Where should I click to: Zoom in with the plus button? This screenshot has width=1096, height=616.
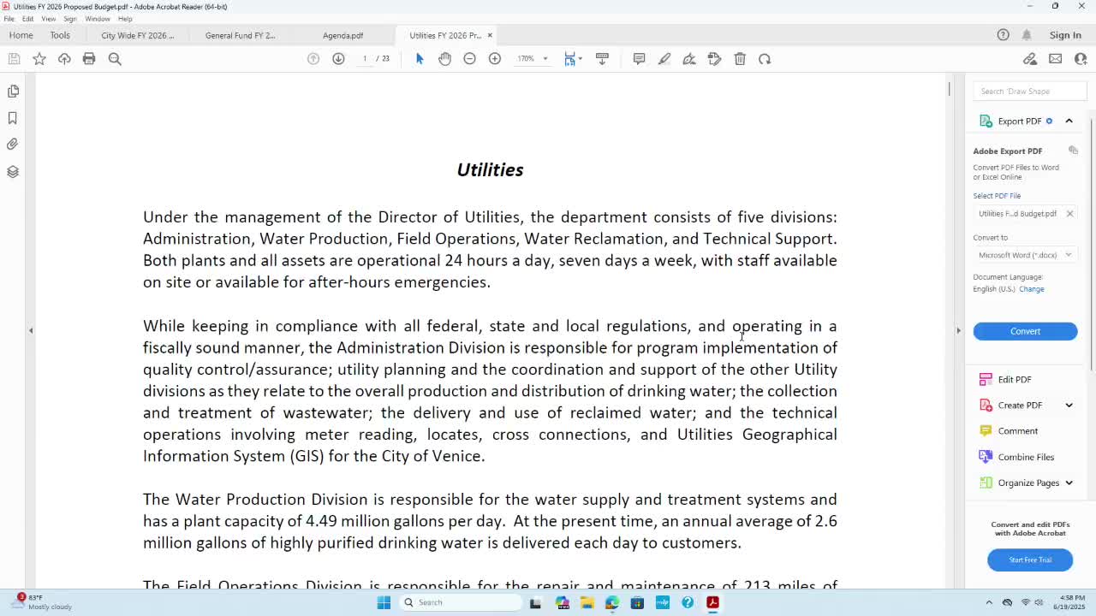[x=495, y=59]
